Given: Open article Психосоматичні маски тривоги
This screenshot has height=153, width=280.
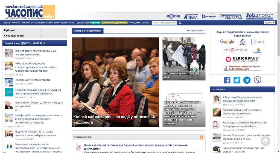Looking at the screenshot, I should point(33,80).
